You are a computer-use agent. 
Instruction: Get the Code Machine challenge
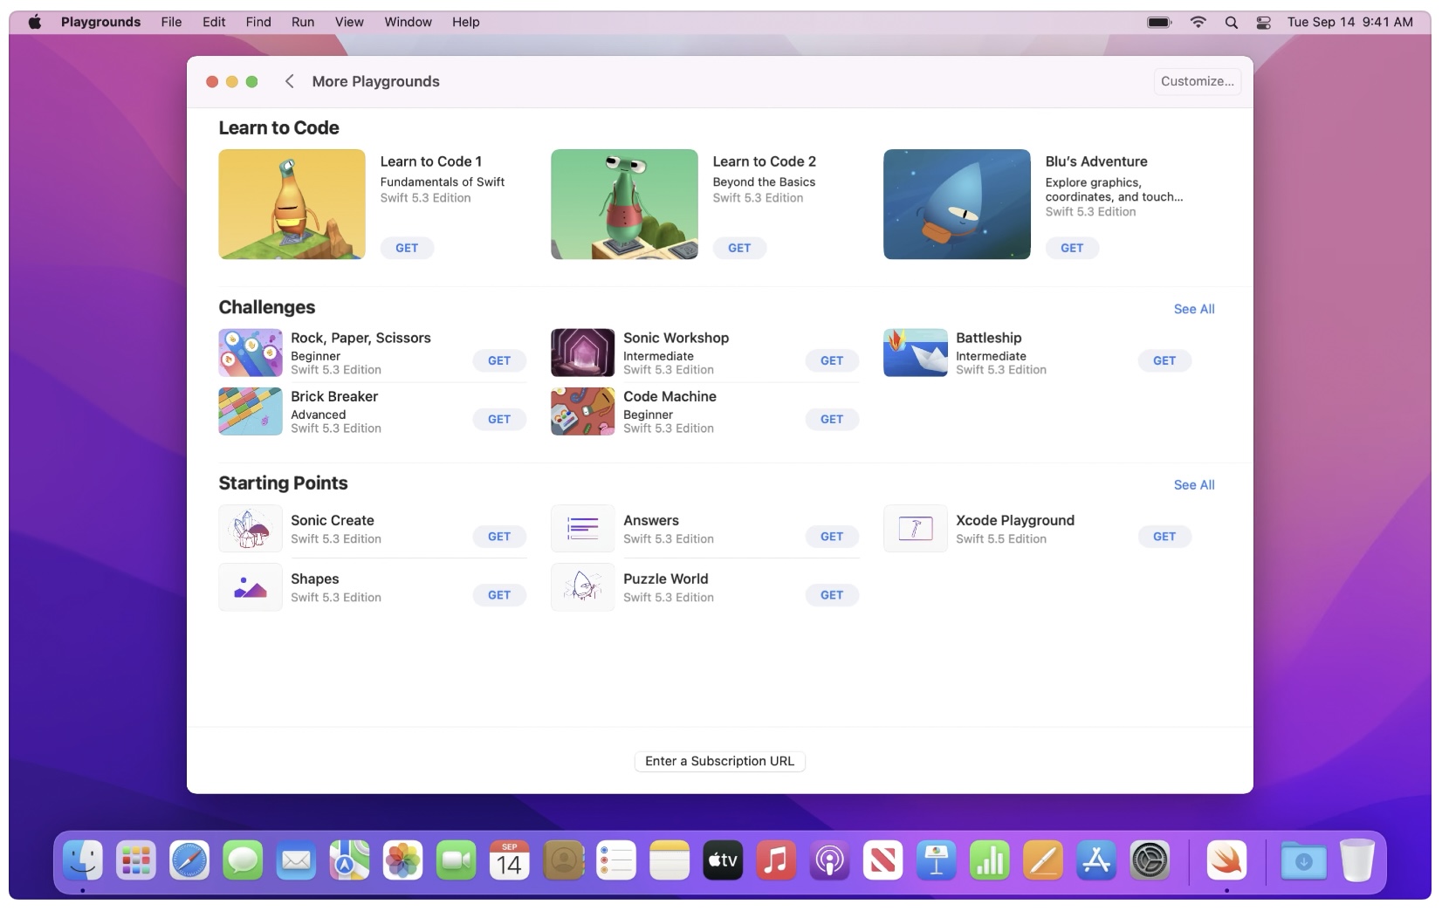point(832,419)
